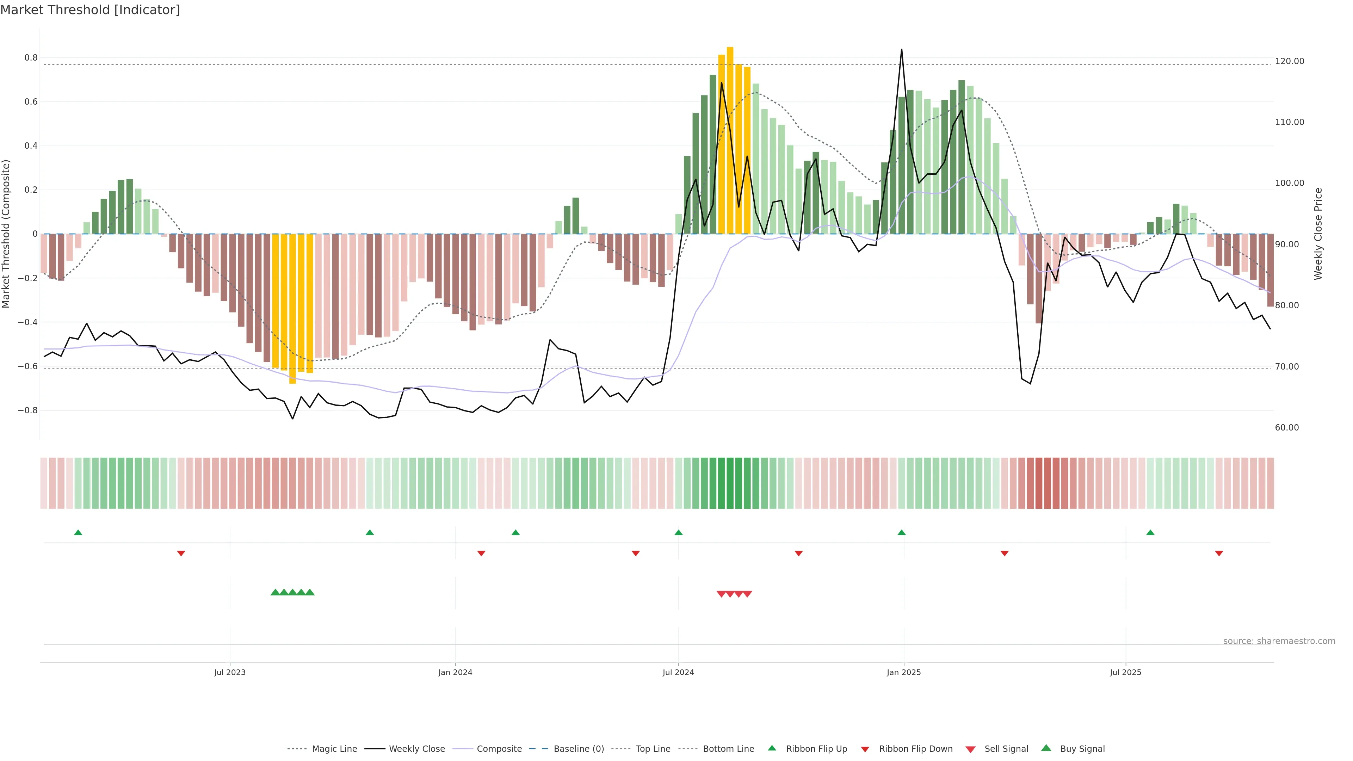1353x761 pixels.
Task: Click the Ribbon Flip Up marker nearest Jan 2025
Action: (902, 533)
